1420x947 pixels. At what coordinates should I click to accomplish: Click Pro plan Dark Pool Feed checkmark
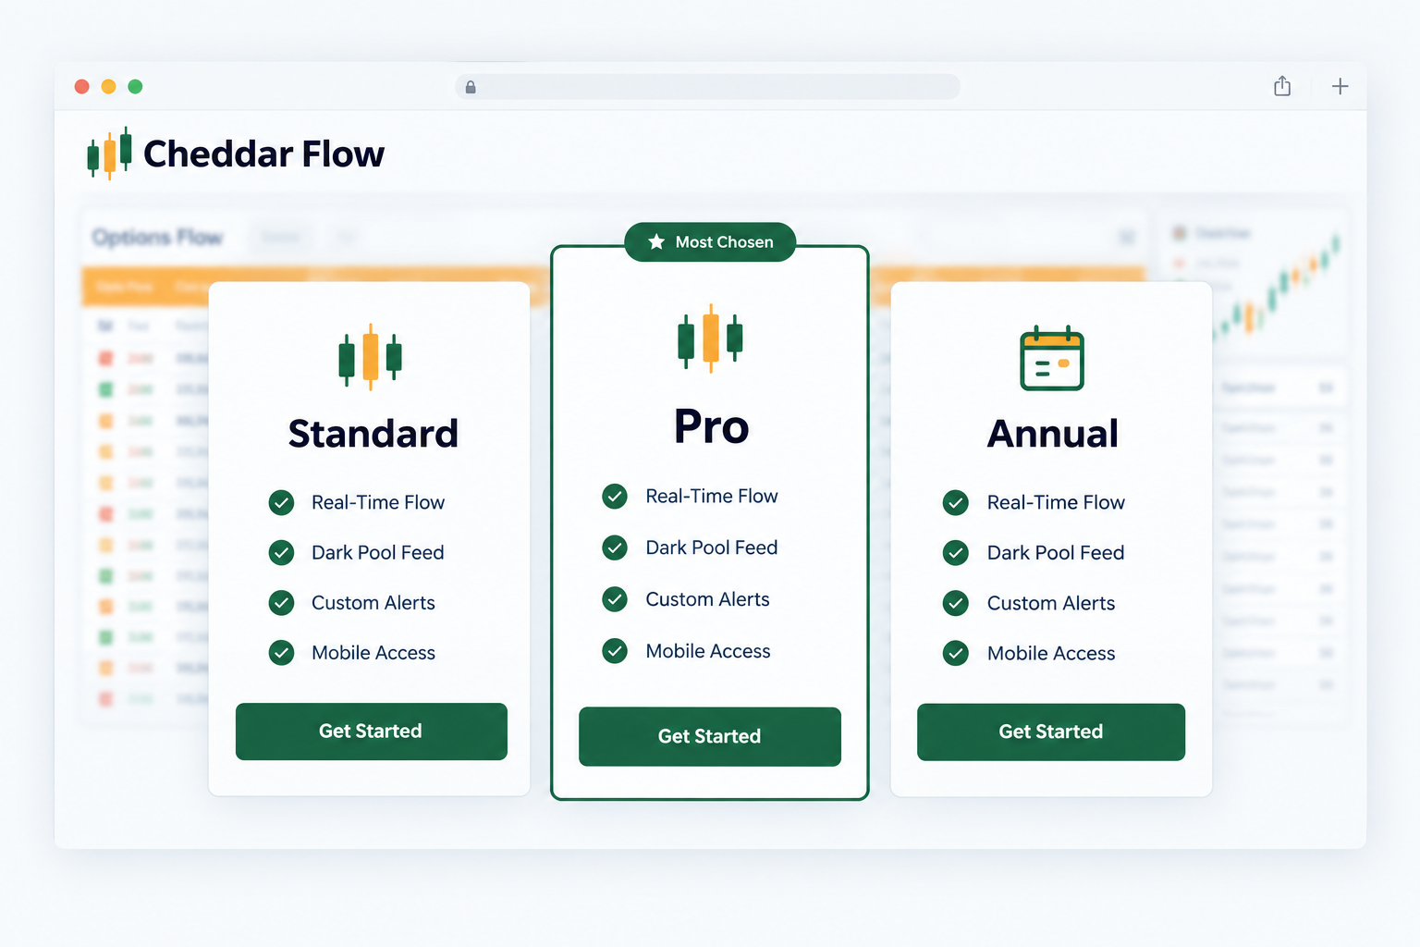pos(615,548)
